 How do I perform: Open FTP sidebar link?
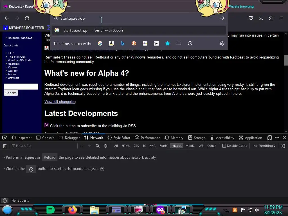click(x=11, y=53)
